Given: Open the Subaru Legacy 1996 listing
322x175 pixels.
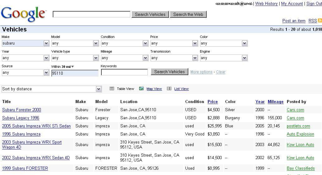Looking at the screenshot, I should [x=21, y=118].
